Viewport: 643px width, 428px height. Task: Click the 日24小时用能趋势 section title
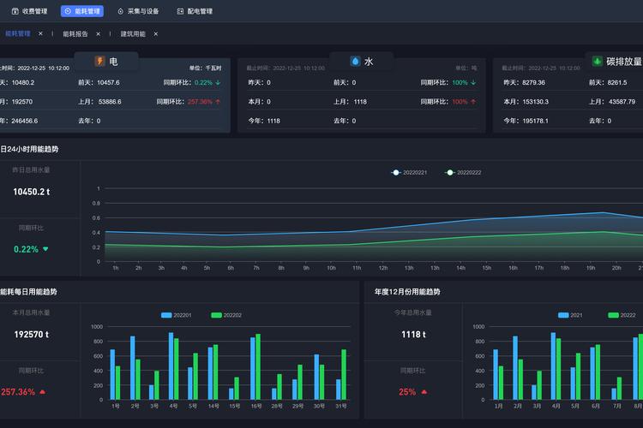29,149
